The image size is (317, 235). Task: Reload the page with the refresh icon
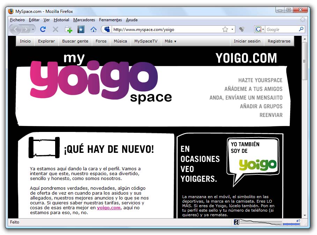pos(43,30)
